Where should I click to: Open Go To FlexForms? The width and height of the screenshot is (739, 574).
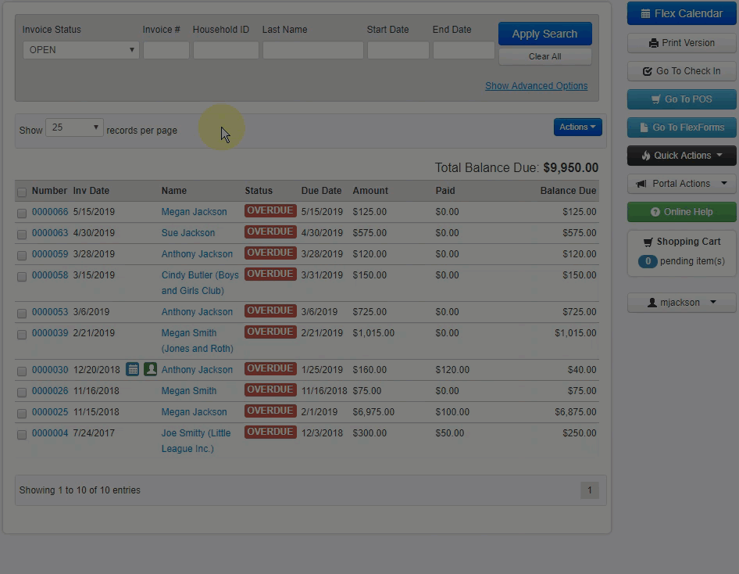click(681, 127)
